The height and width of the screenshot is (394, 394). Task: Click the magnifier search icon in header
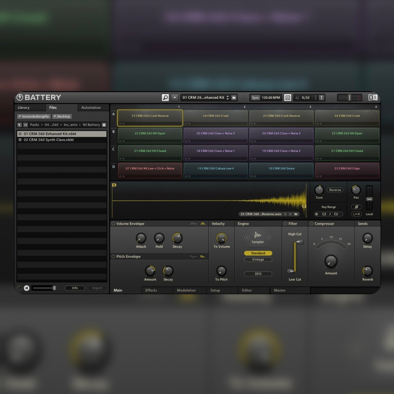tap(165, 97)
